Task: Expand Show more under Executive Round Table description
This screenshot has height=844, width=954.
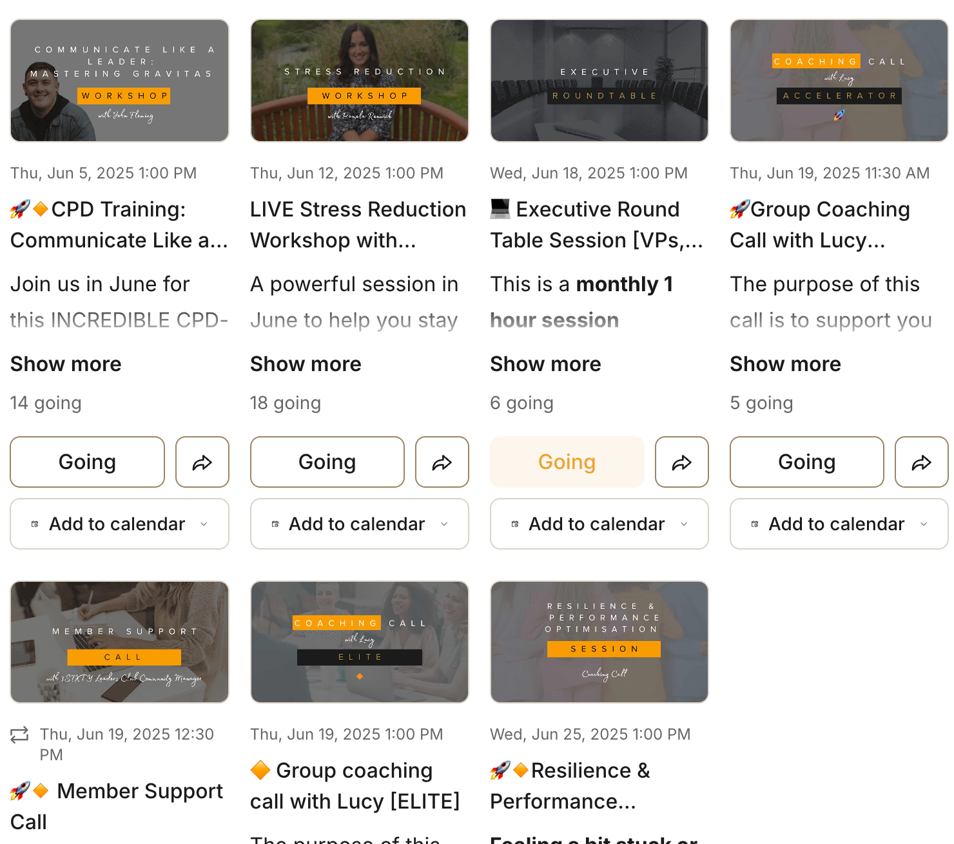Action: click(x=545, y=364)
